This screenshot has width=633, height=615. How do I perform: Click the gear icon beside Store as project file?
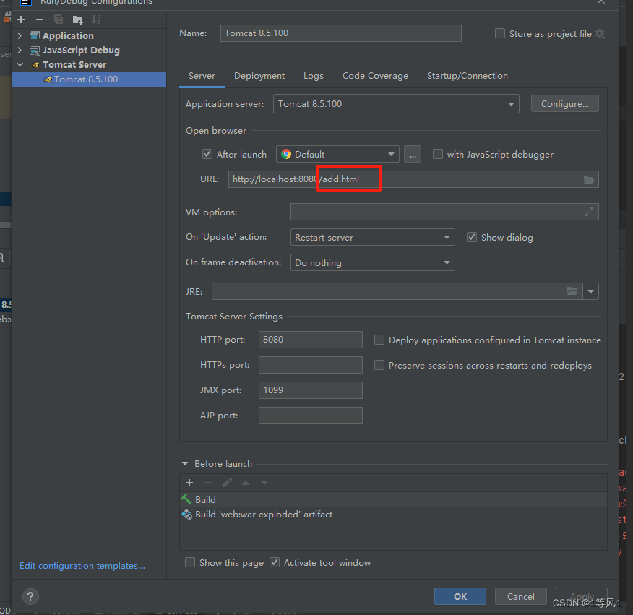pyautogui.click(x=600, y=33)
